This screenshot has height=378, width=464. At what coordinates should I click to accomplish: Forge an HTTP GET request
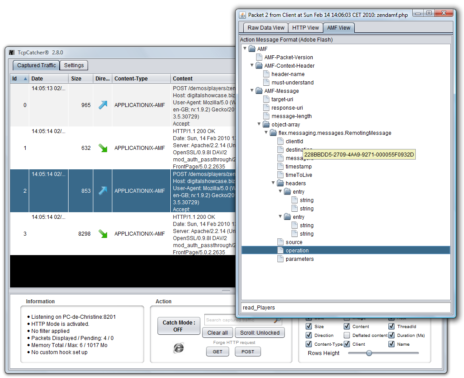(x=218, y=351)
